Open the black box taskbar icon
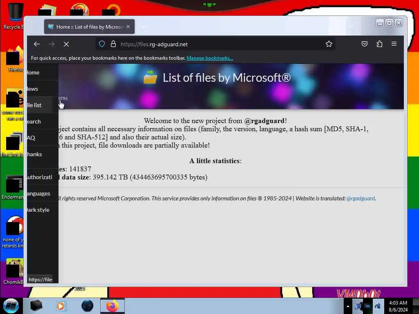Screen dimensions: 419x314 (36, 306)
